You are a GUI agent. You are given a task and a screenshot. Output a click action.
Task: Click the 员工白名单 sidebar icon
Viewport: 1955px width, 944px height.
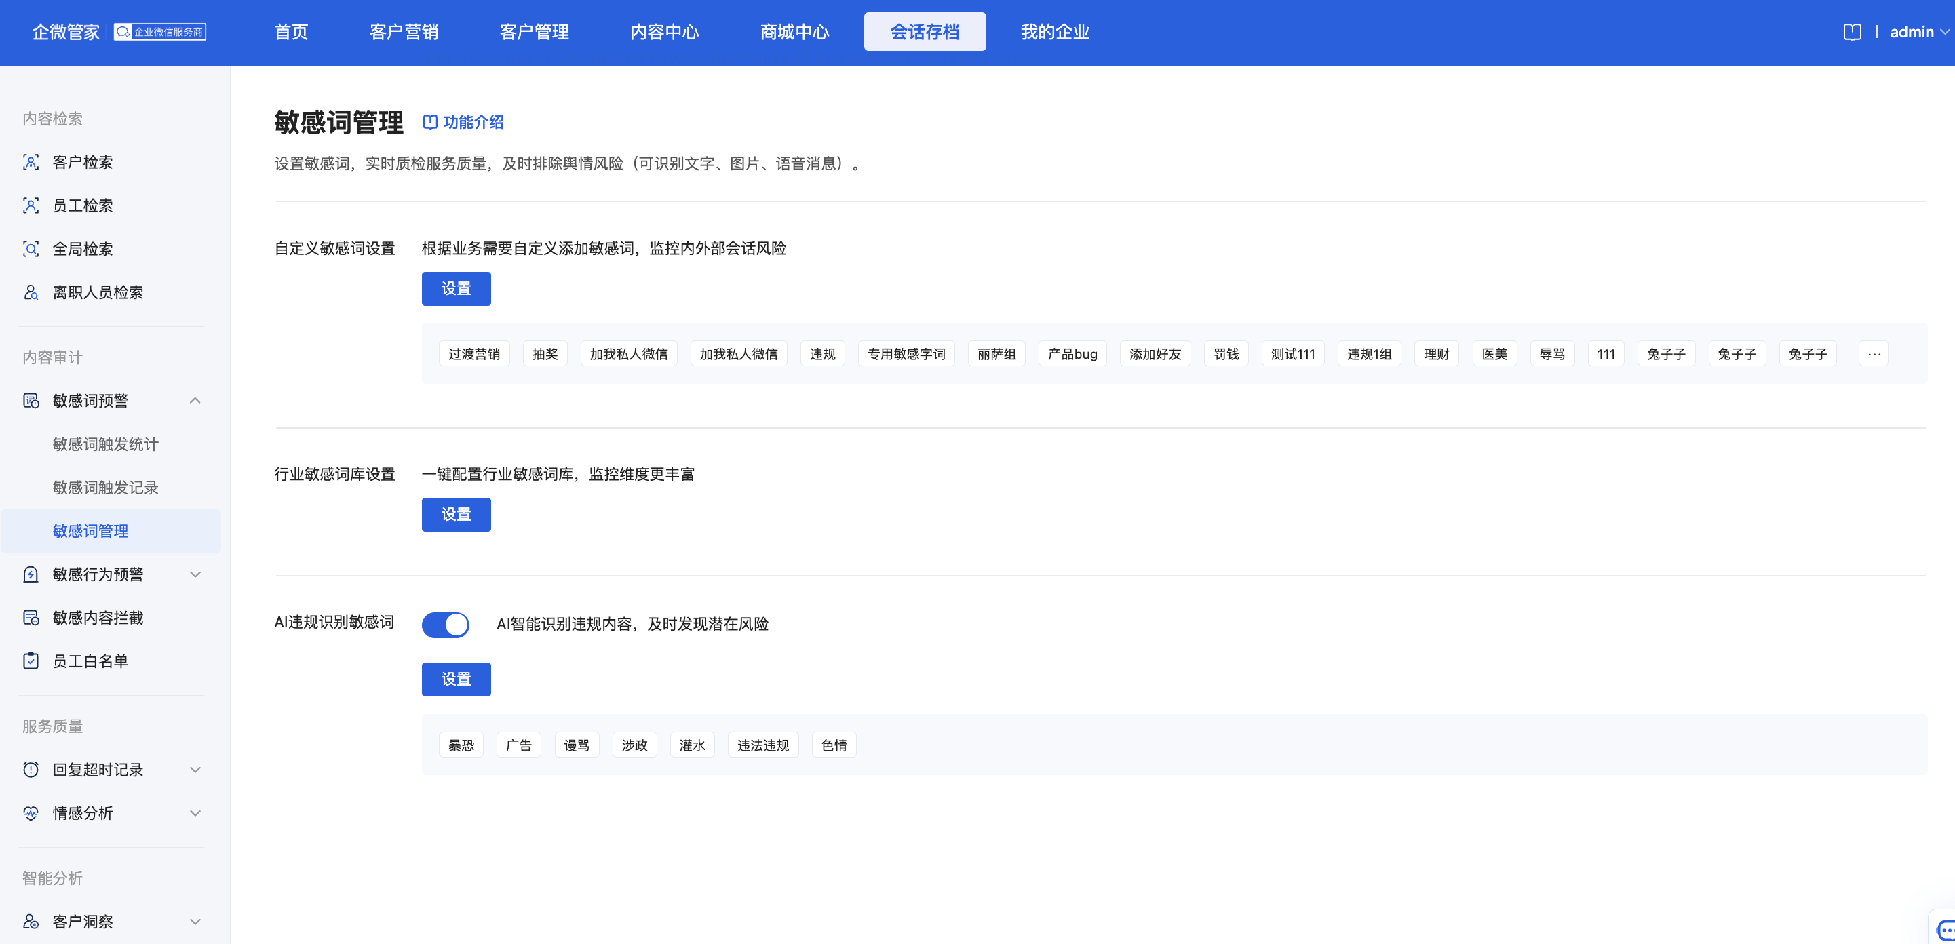pos(31,661)
